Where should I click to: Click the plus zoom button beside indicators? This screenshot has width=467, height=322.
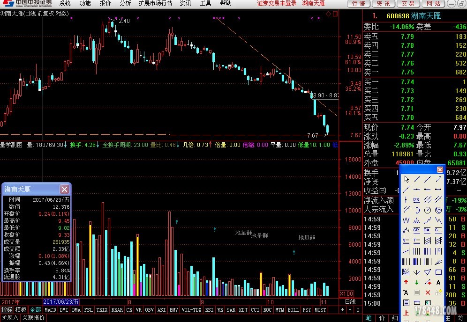pyautogui.click(x=342, y=310)
